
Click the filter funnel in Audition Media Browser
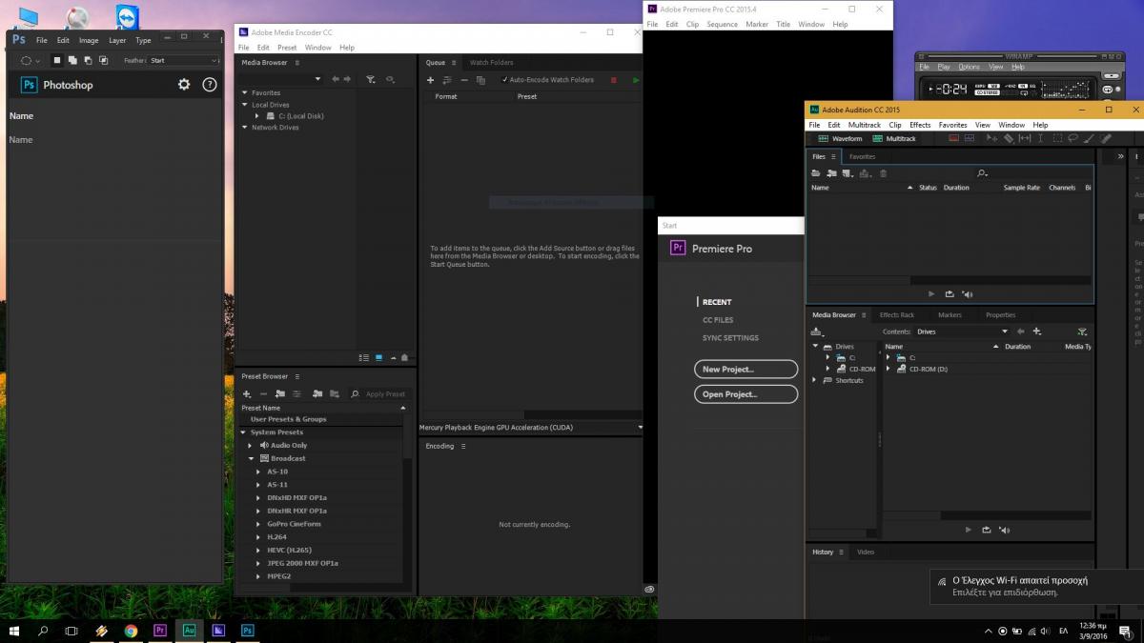[x=1082, y=332]
